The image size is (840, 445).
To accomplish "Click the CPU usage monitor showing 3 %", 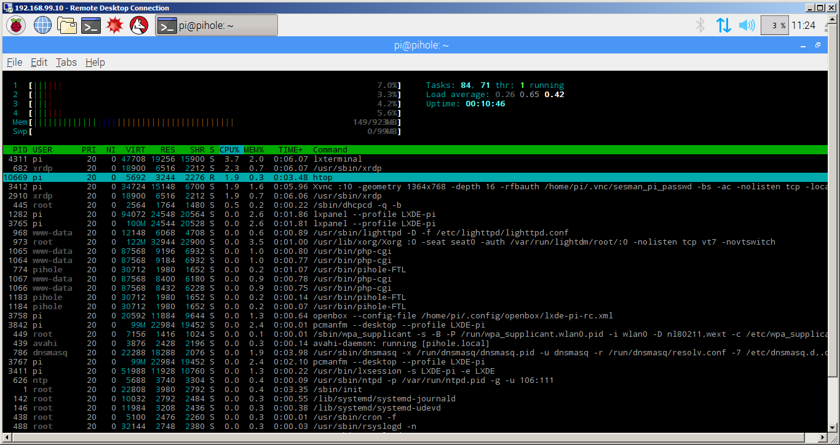I will [x=774, y=25].
